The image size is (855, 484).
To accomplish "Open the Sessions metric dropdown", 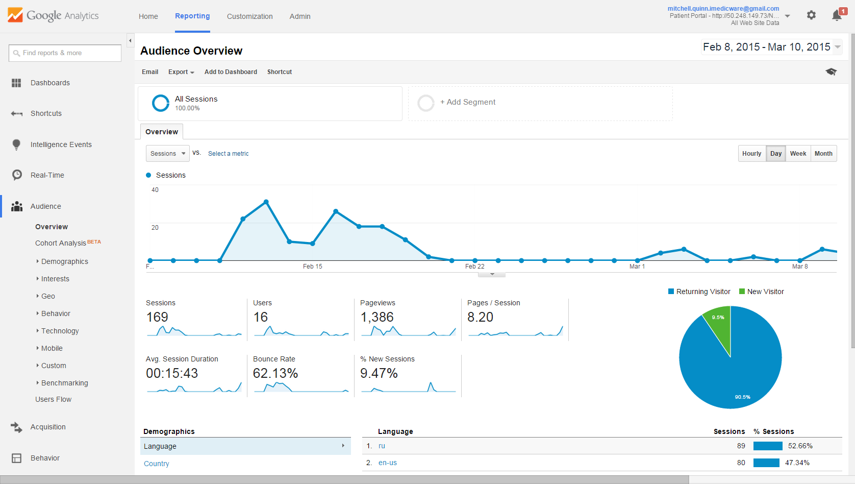I will 168,154.
